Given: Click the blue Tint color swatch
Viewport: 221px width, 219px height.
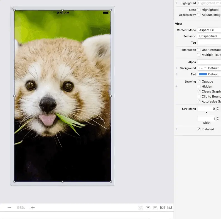Looking at the screenshot, I should [x=203, y=74].
